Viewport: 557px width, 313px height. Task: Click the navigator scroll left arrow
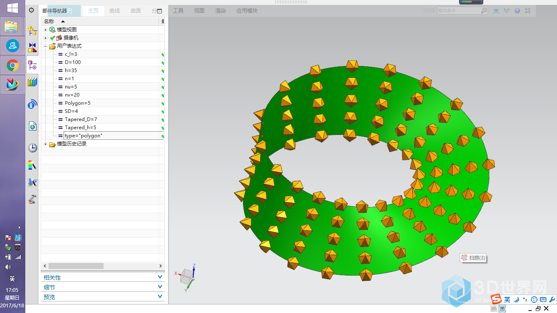[x=44, y=266]
